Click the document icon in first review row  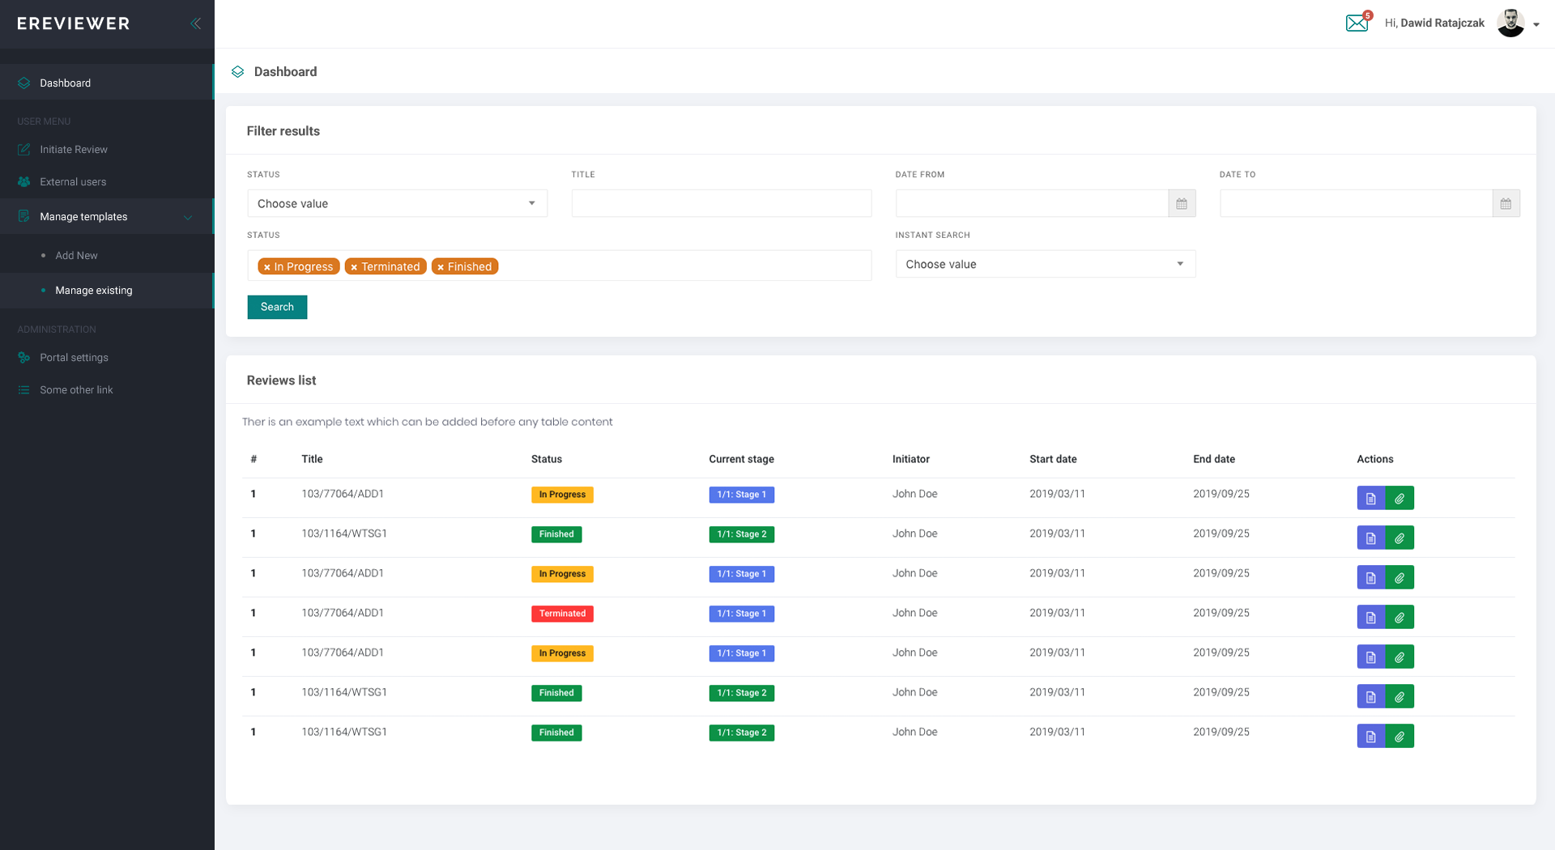coord(1370,499)
